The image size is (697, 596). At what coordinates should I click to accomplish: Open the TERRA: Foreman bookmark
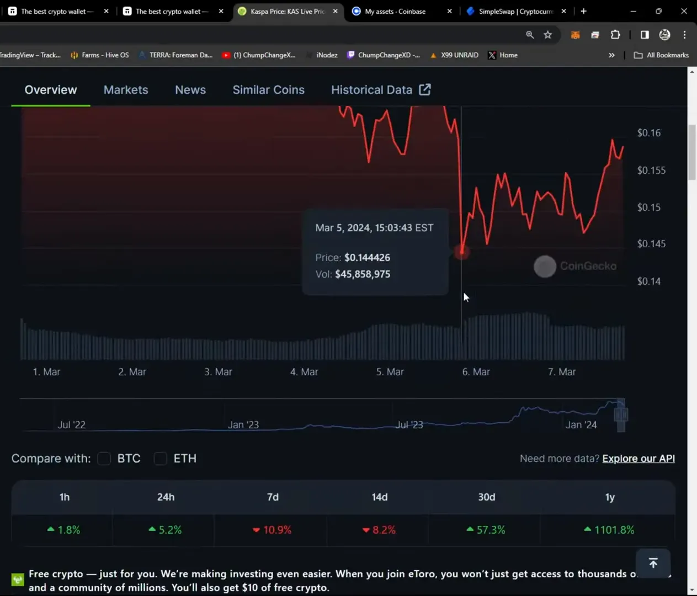175,55
